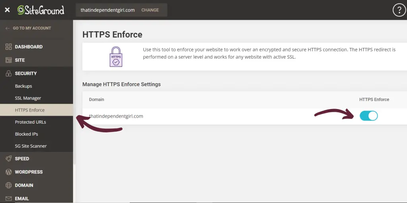Click thatindependentgirl.com in the domain table row
This screenshot has width=407, height=203.
point(116,116)
